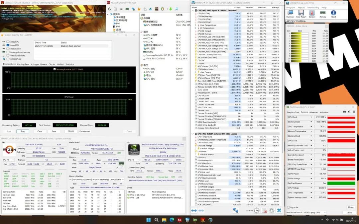Select the DMI tree item in AIDA64
The image size is (359, 224).
coord(118,23)
